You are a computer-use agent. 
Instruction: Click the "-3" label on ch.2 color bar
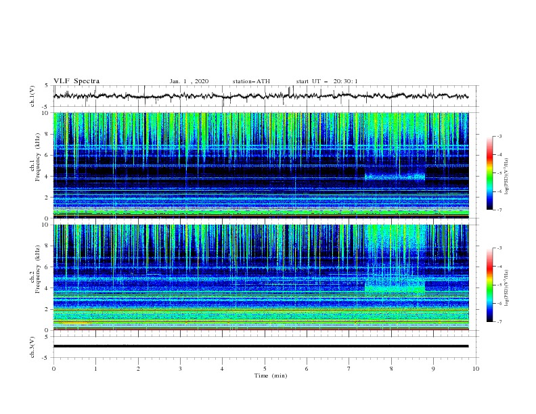[499, 248]
